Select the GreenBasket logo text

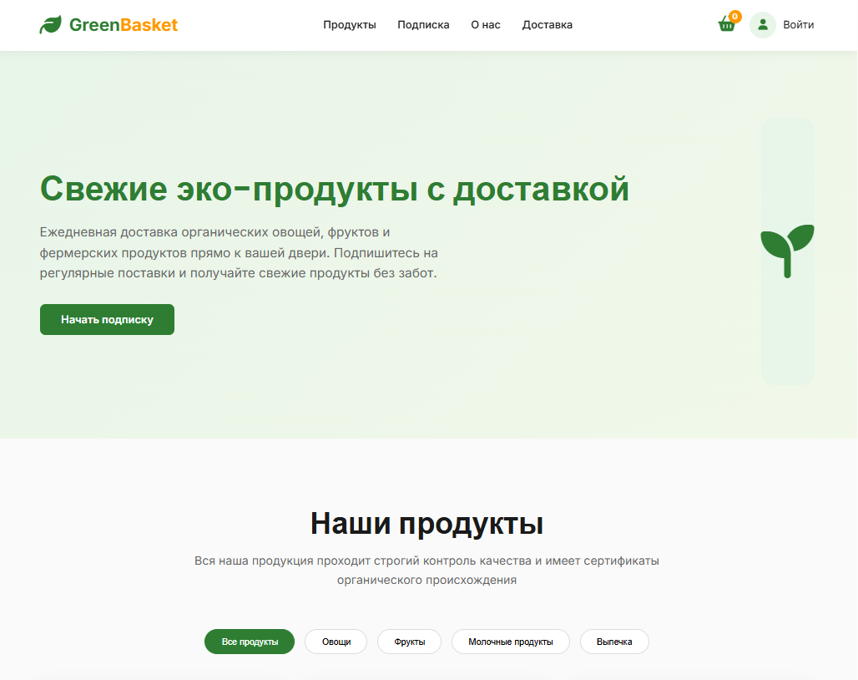pos(124,25)
